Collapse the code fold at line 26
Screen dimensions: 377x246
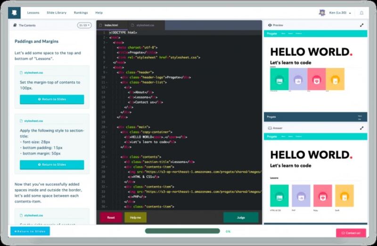point(107,156)
